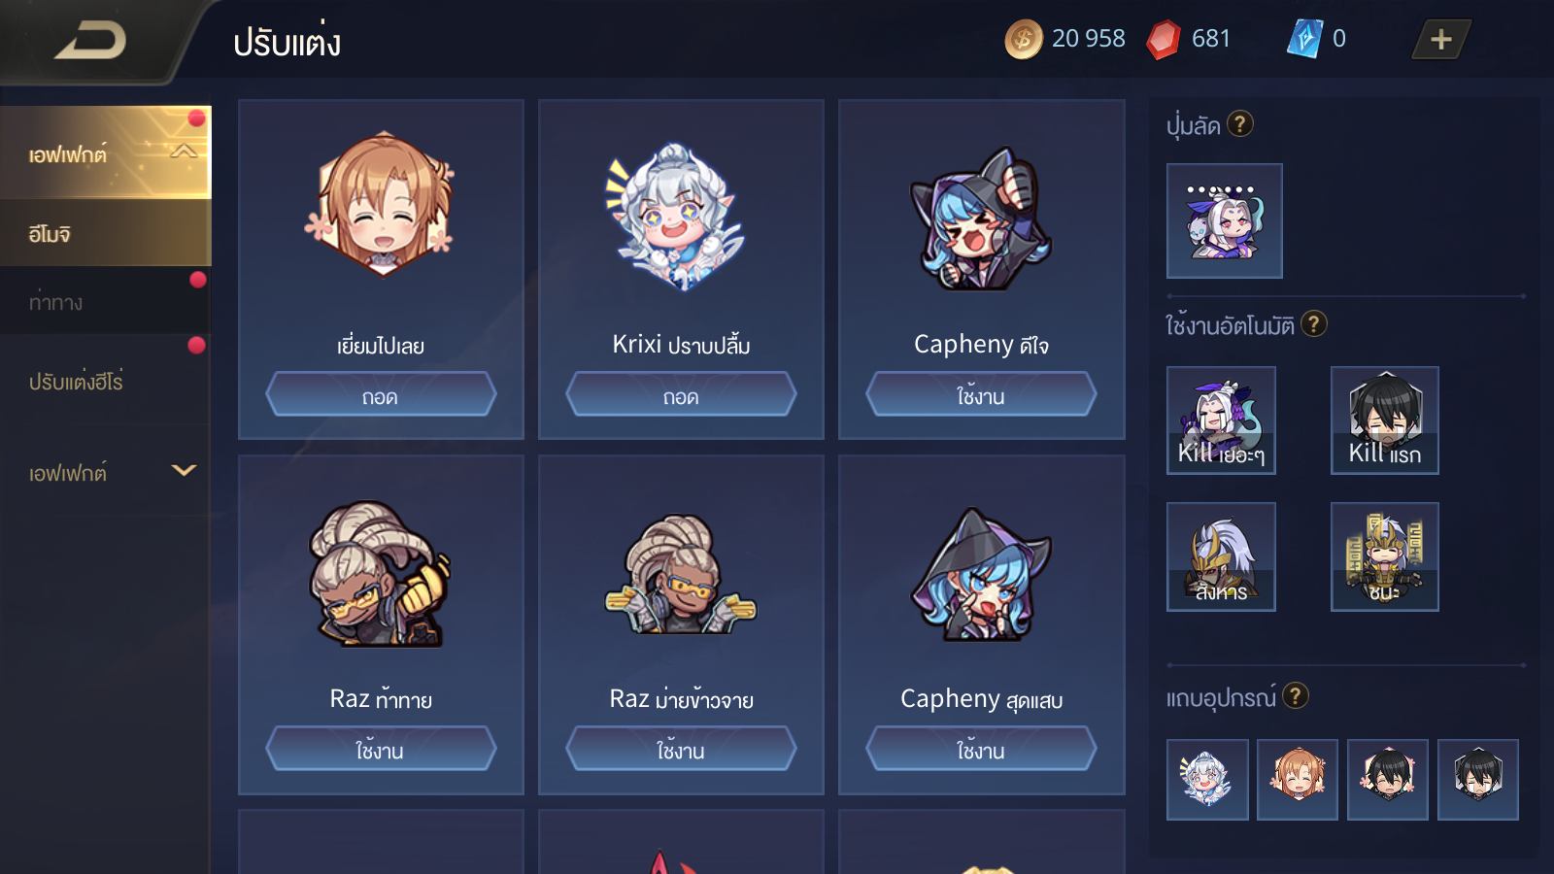Select the shortcut emote slot under ปุ่มลัด
Screen dimensions: 1554x874
(1224, 220)
